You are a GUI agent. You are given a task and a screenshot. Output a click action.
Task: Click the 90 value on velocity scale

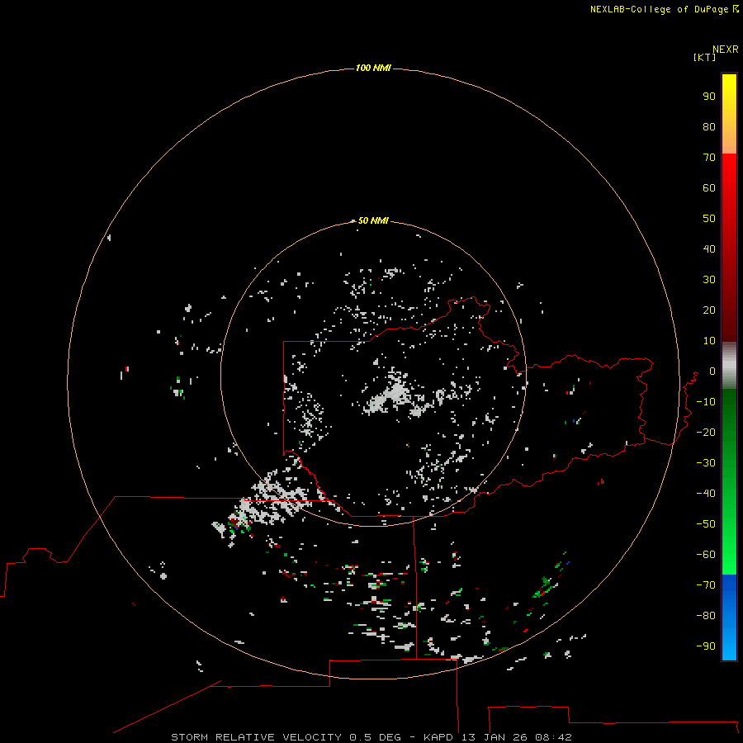pyautogui.click(x=709, y=97)
